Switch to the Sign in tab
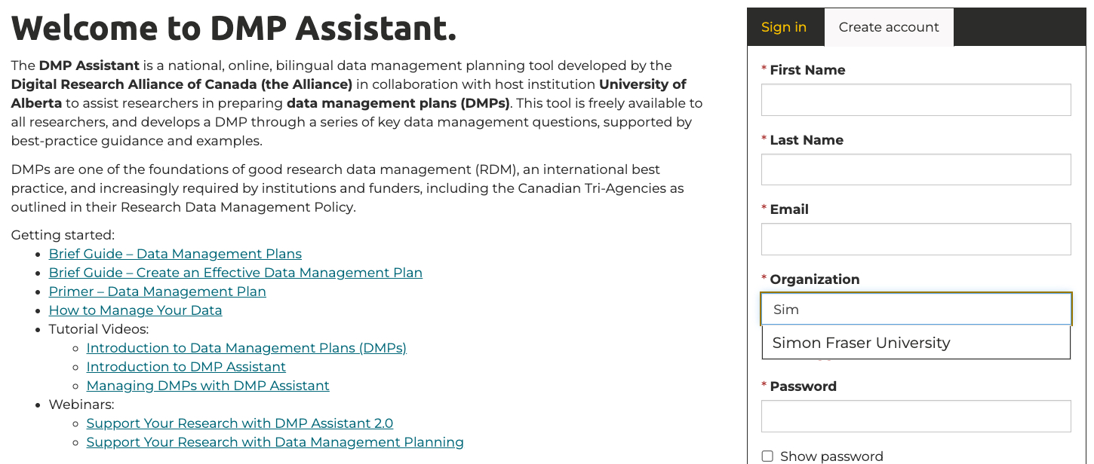 click(784, 27)
